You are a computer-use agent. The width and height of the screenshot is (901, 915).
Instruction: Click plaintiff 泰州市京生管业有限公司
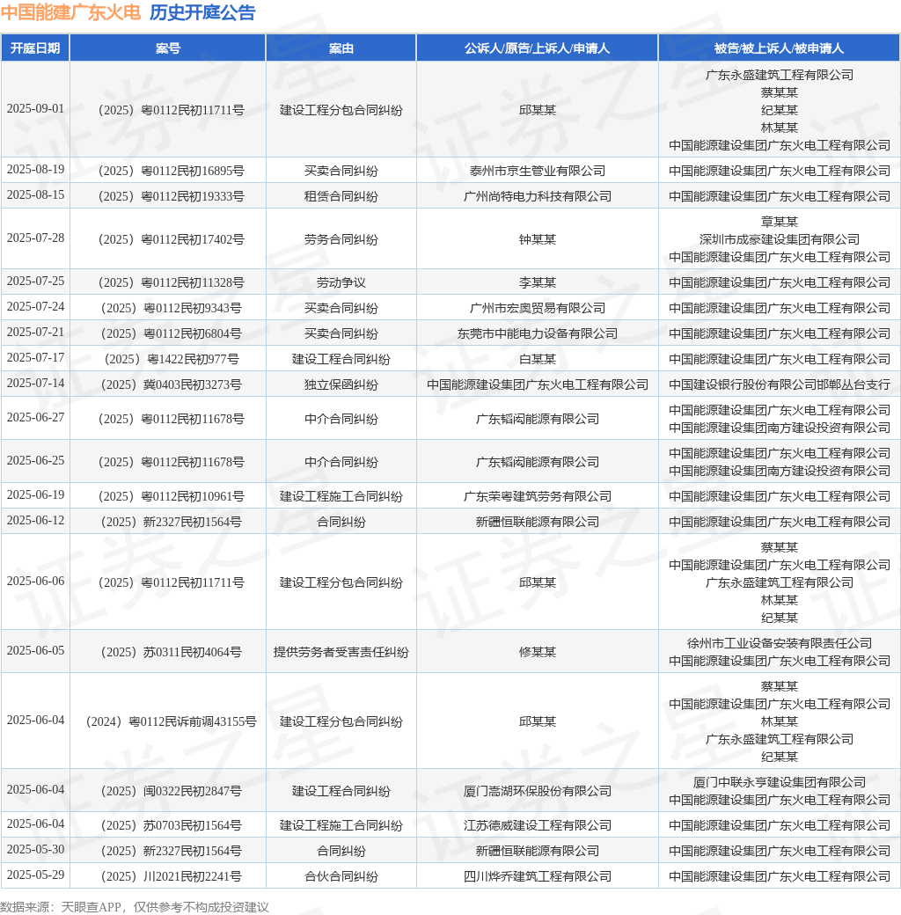pyautogui.click(x=537, y=171)
